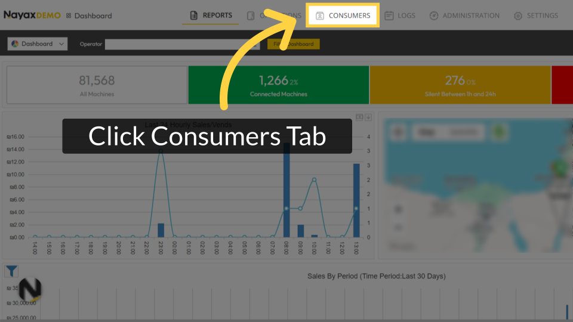Image resolution: width=573 pixels, height=322 pixels.
Task: Click the yellow Filter Dashboard button
Action: click(x=294, y=44)
